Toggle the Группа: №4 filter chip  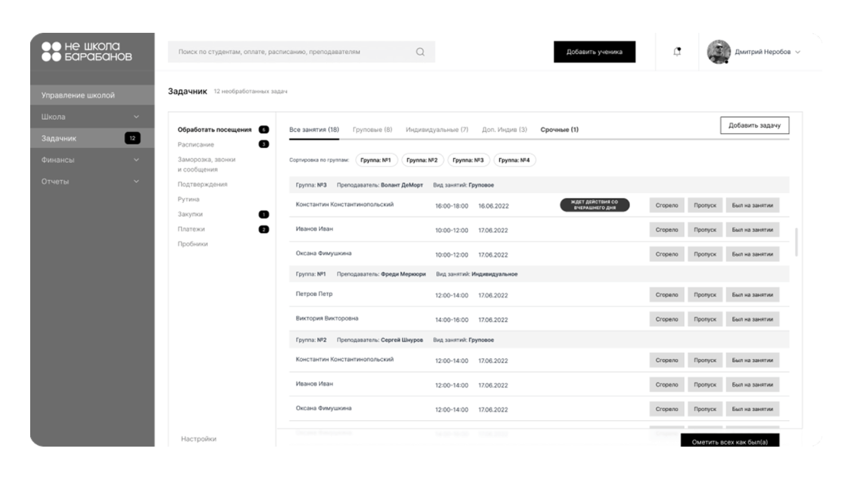click(514, 160)
